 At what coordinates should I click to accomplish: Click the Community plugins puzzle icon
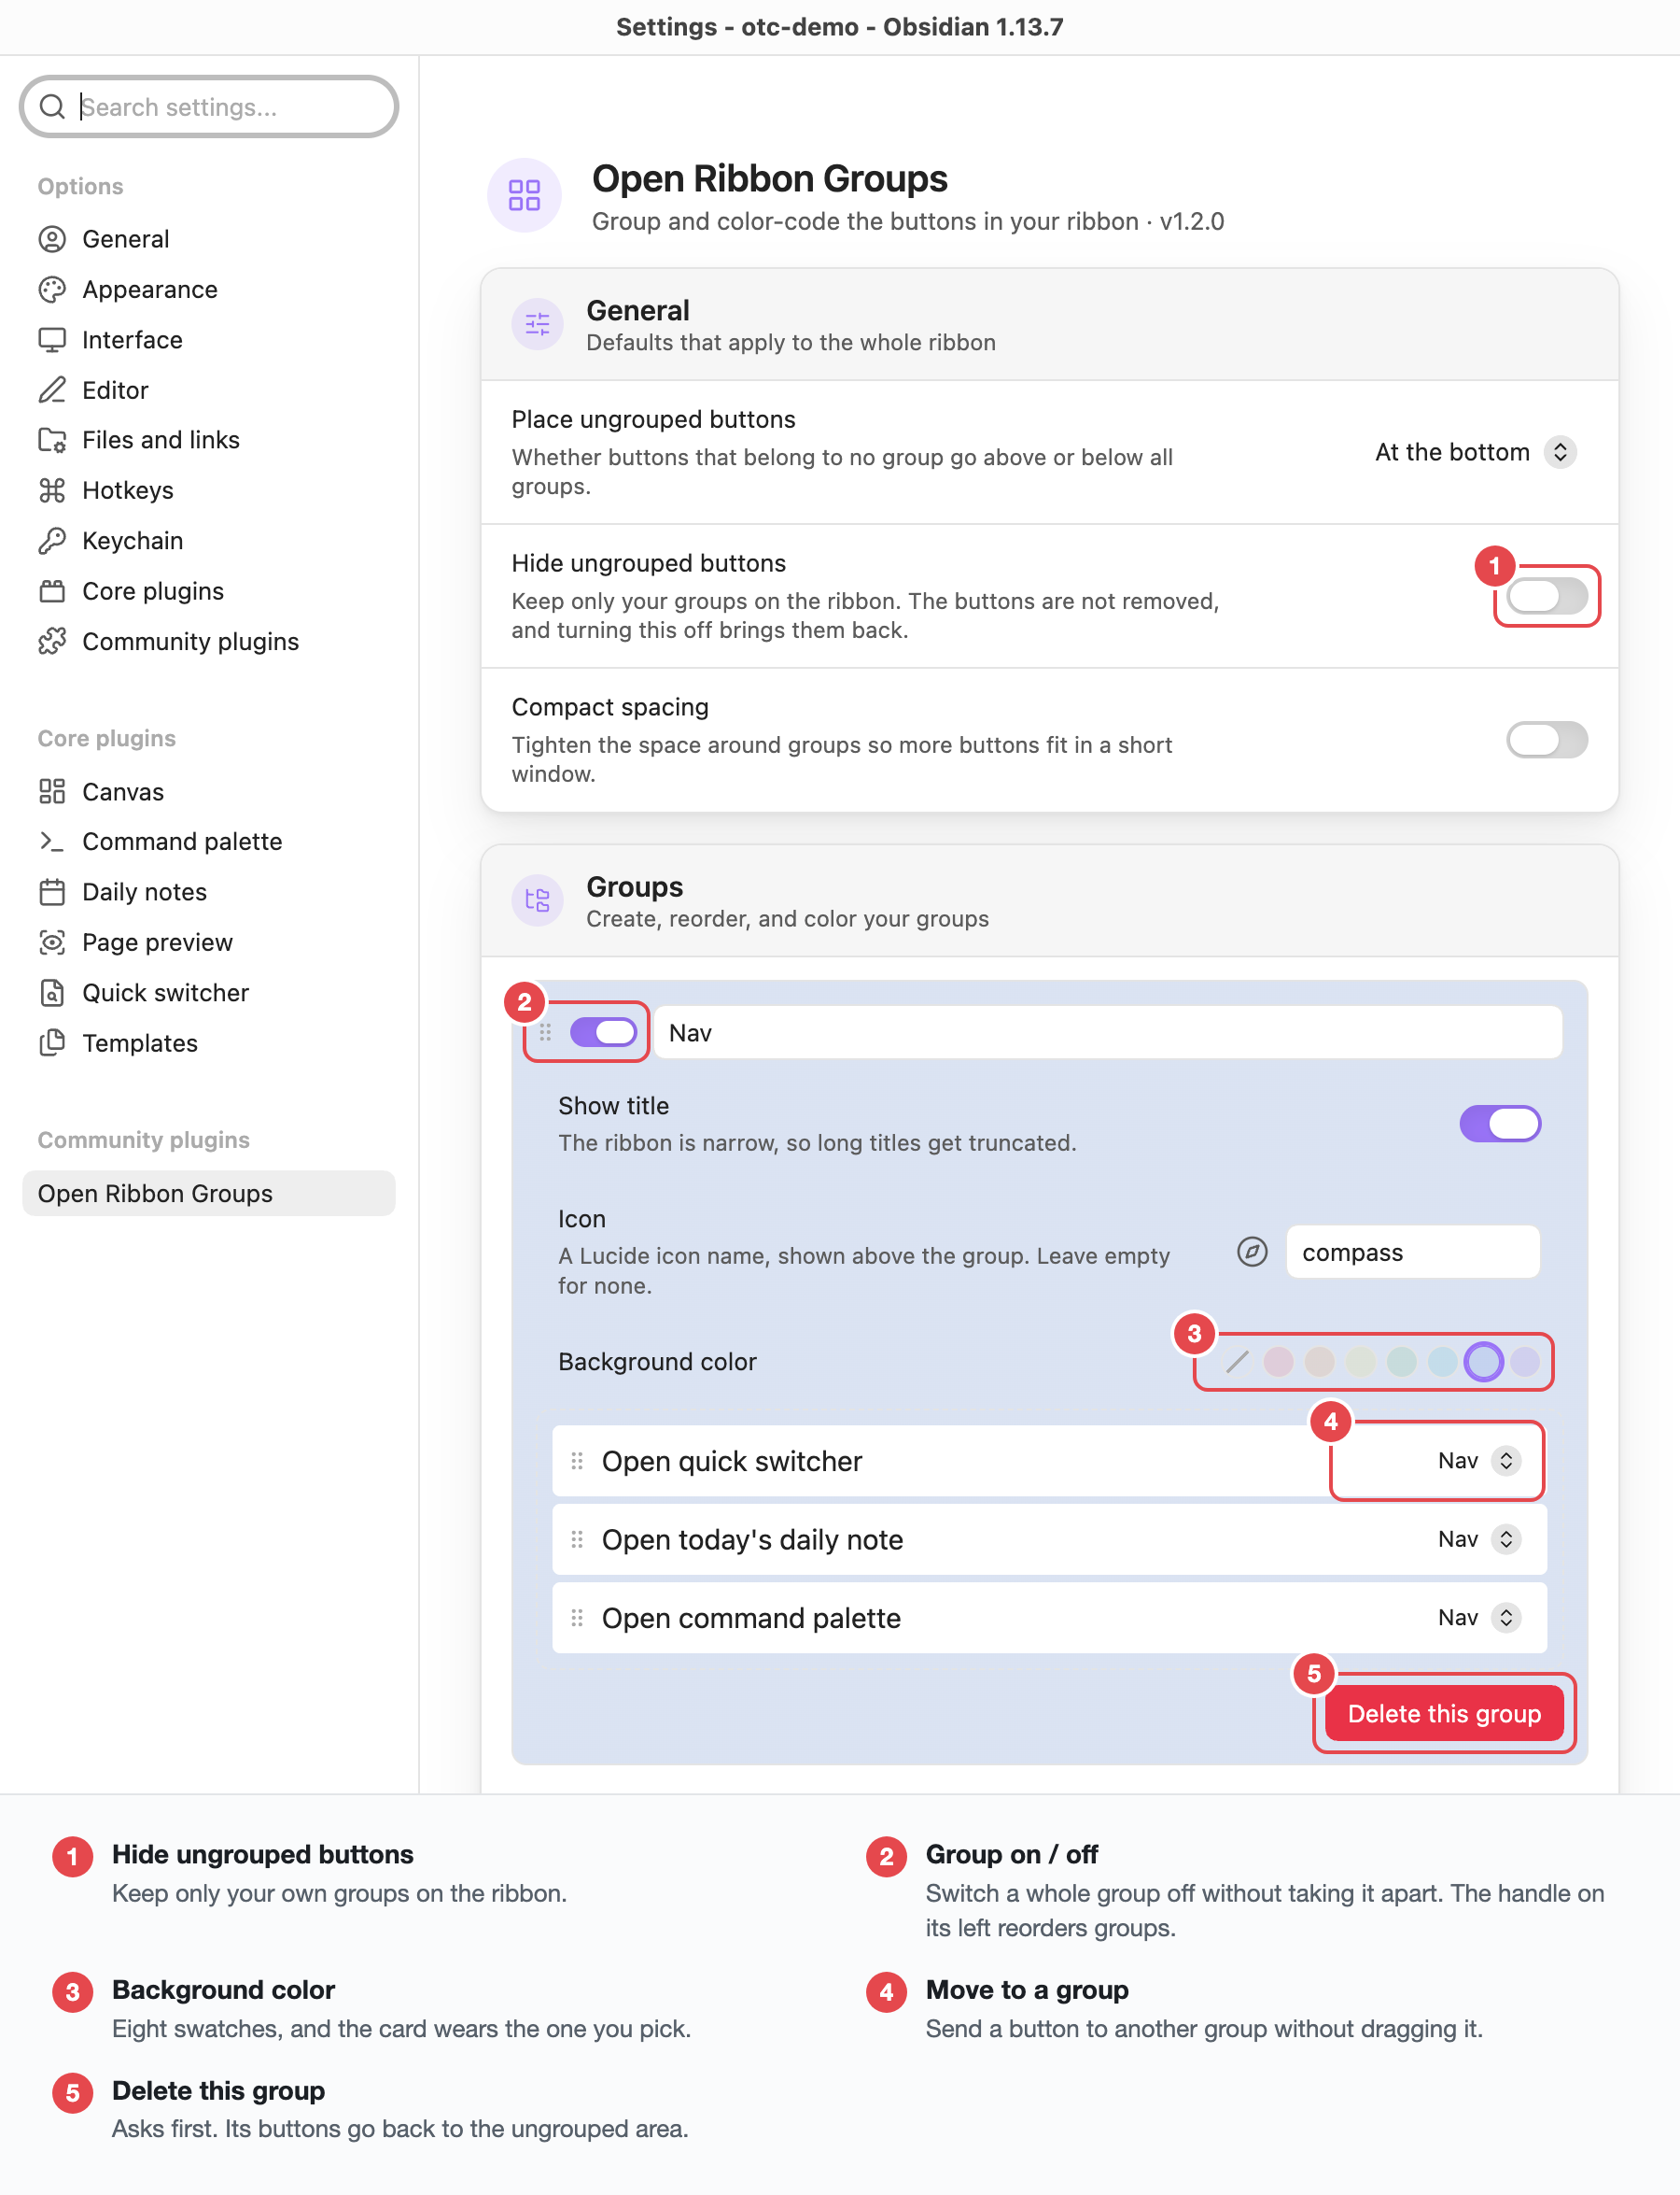click(52, 641)
